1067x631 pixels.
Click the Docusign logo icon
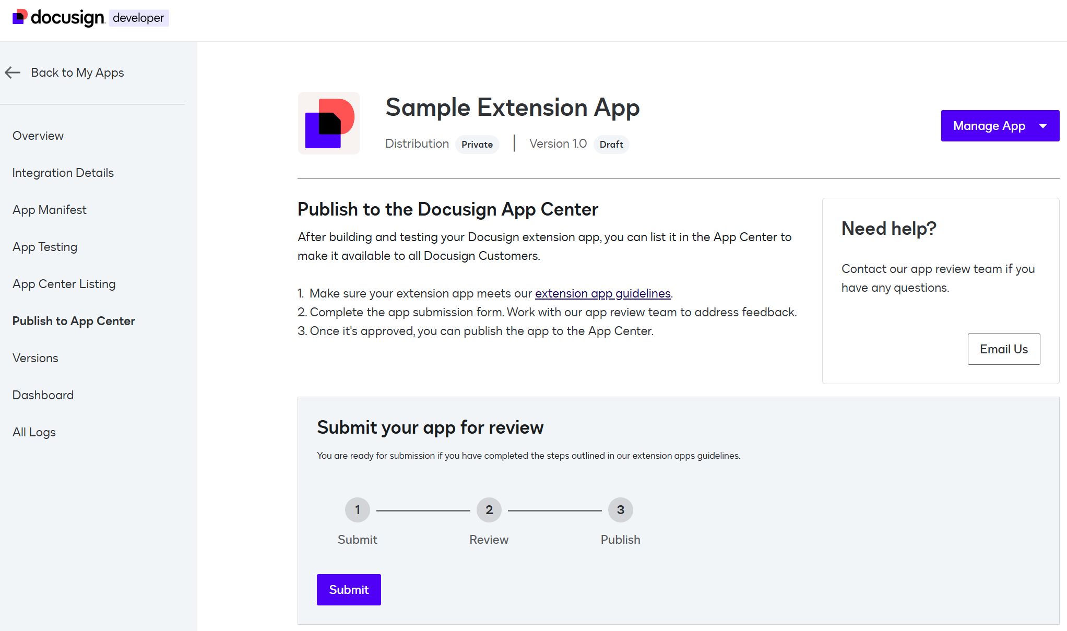[x=20, y=17]
